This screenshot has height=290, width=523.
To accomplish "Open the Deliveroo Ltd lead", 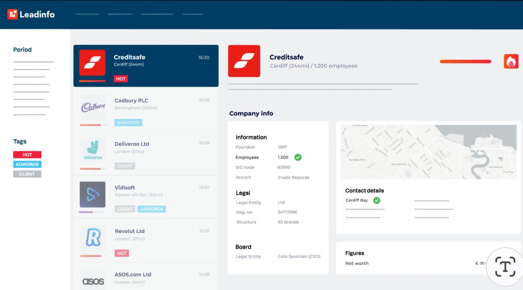I will point(146,153).
